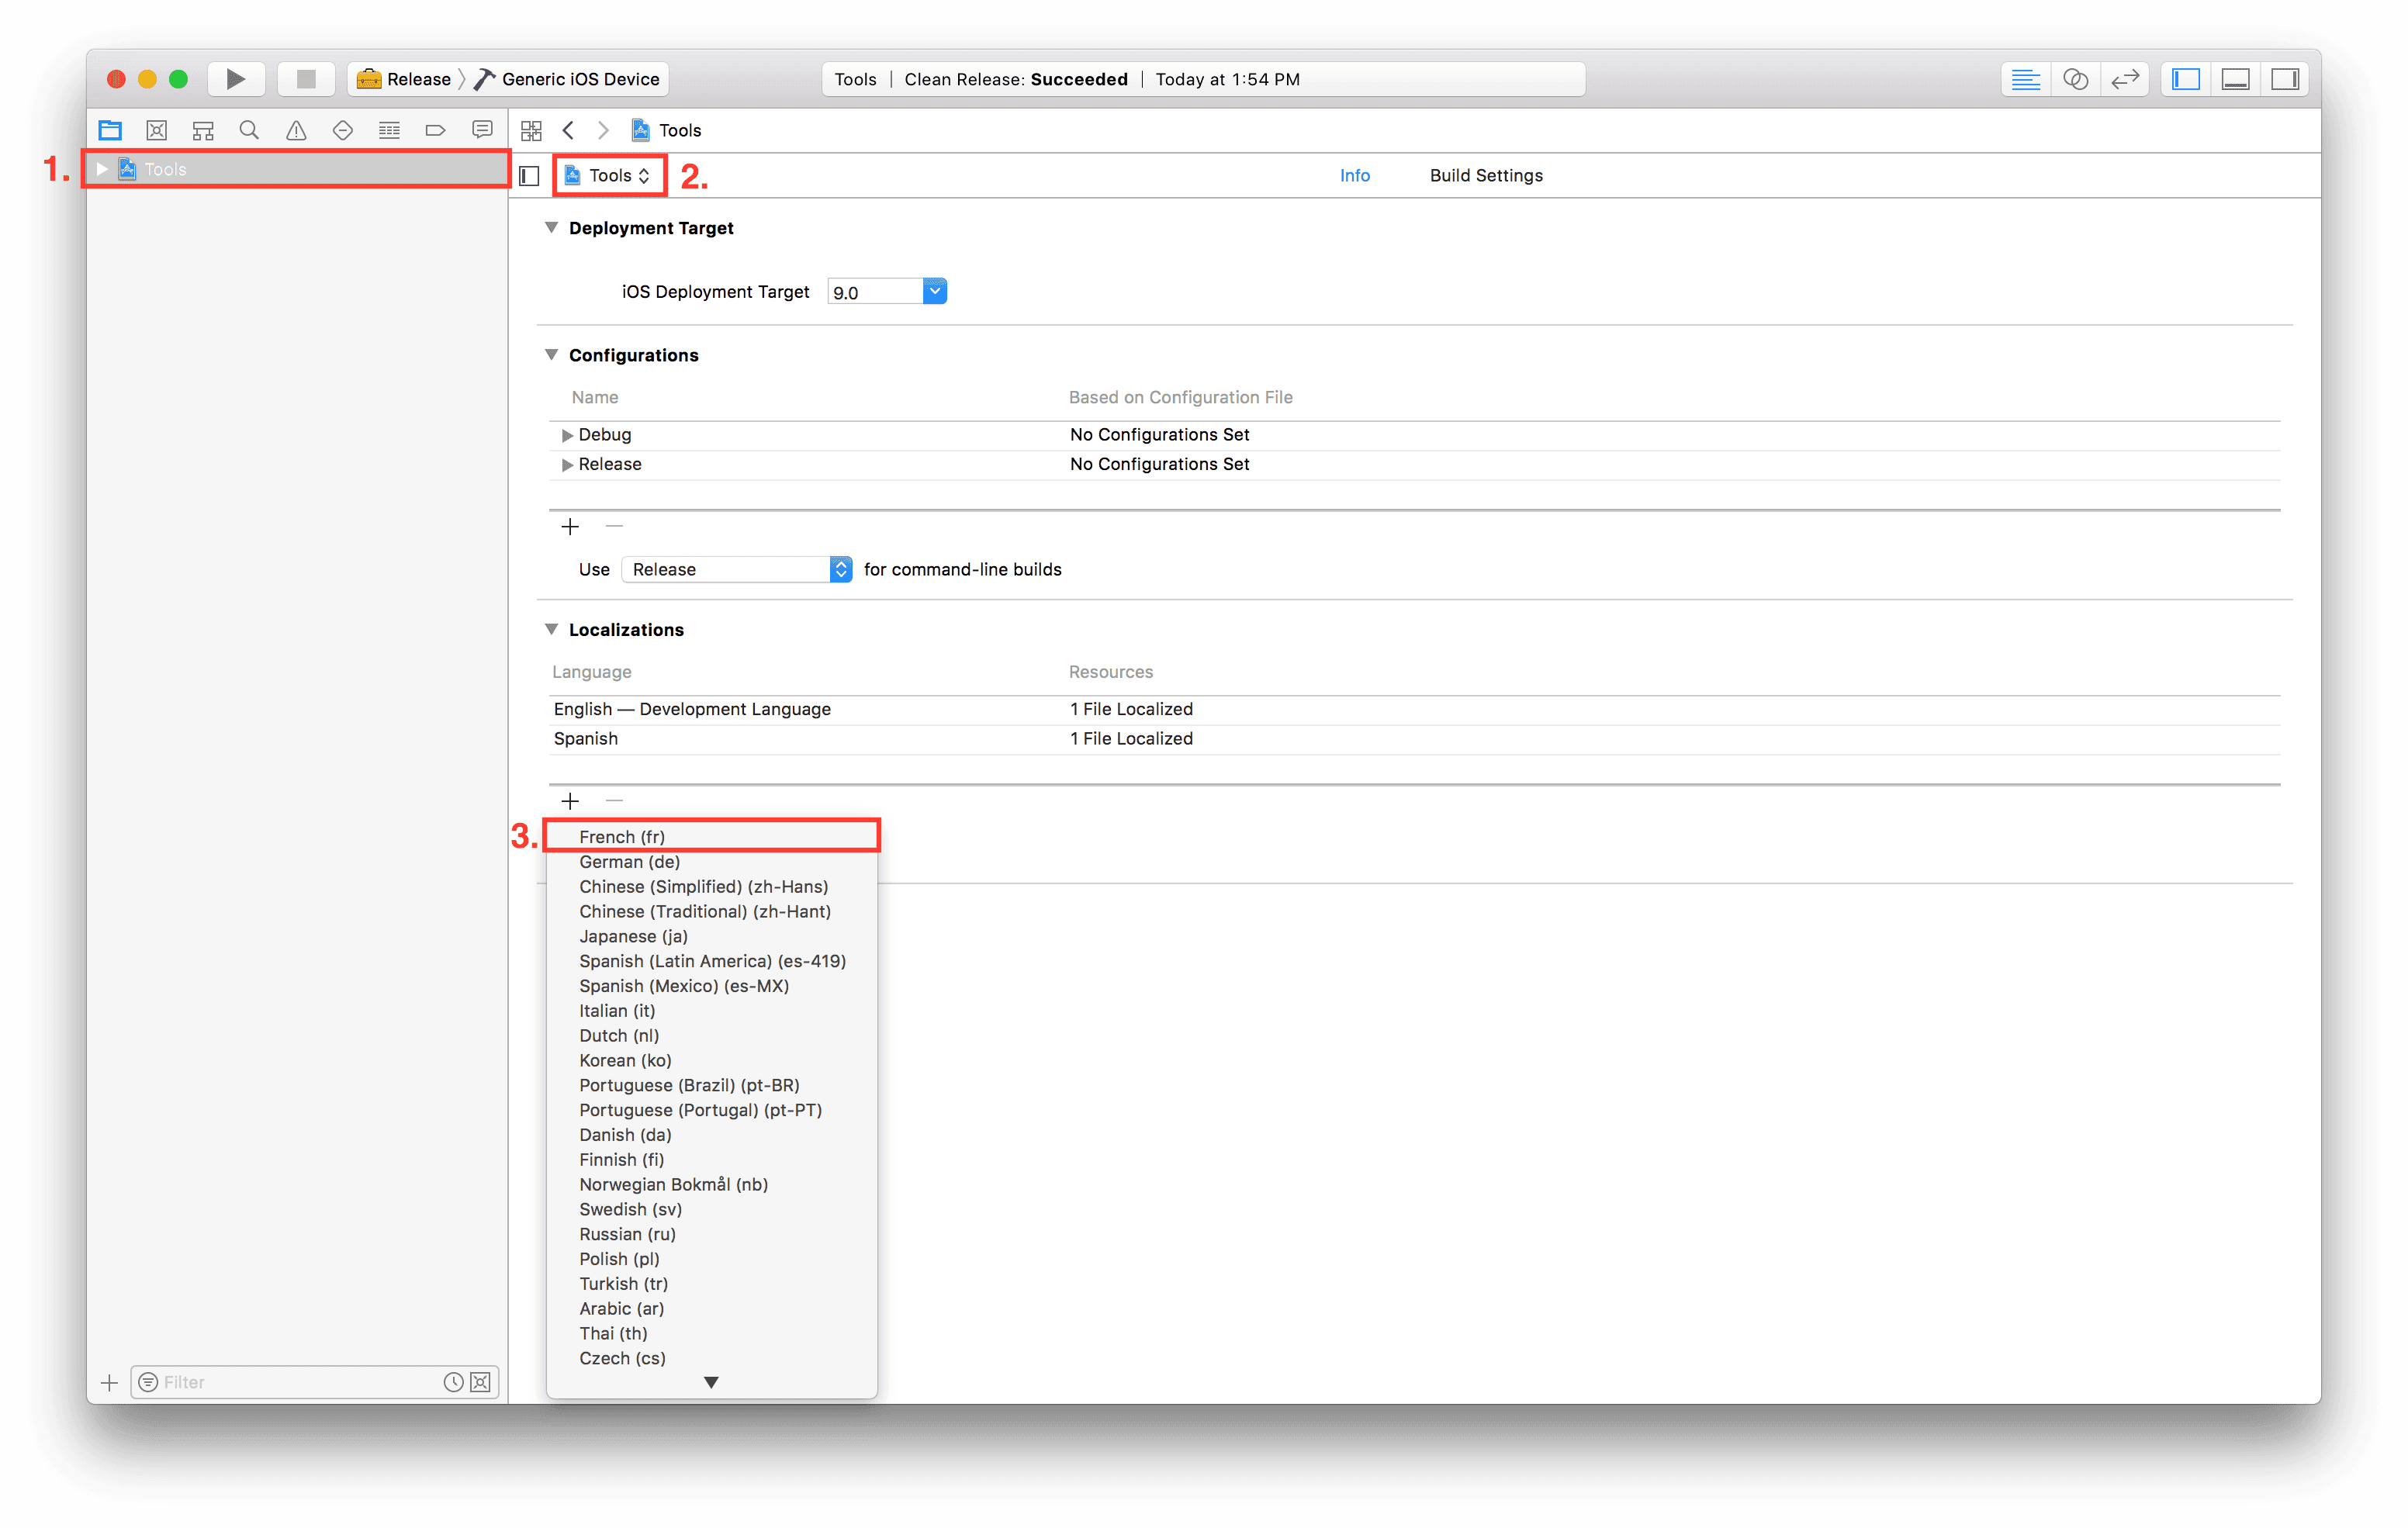This screenshot has width=2408, height=1528.
Task: Switch to the Build Settings tab
Action: [x=1485, y=175]
